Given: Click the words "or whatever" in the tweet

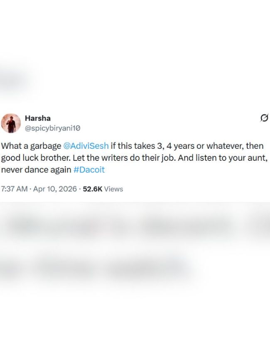Looking at the screenshot, I should point(221,146).
